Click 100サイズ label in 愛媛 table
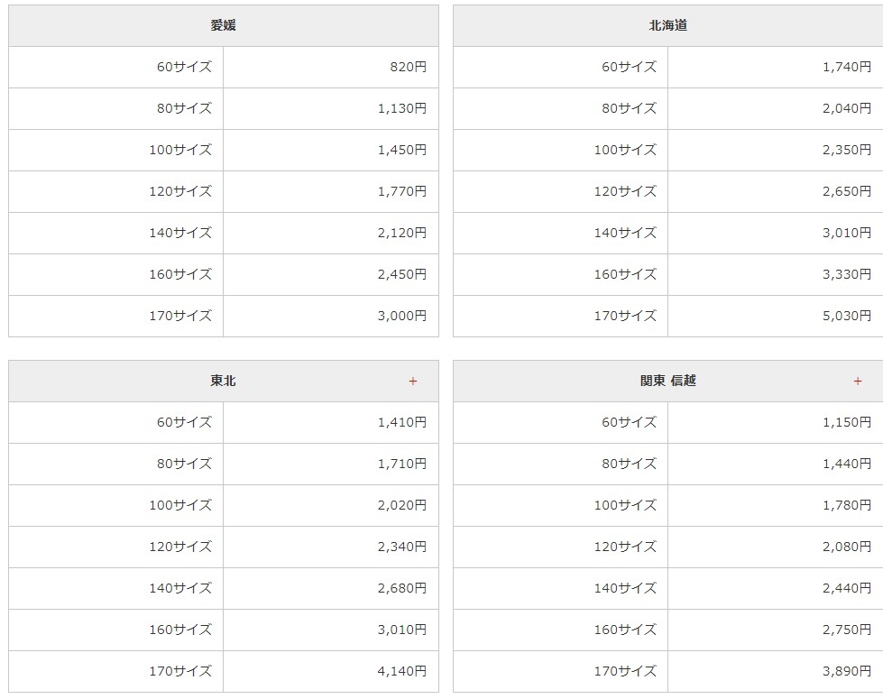The height and width of the screenshot is (699, 883). [180, 151]
